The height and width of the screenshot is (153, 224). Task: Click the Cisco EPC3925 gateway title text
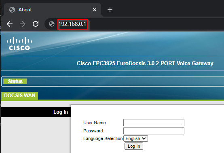point(145,63)
